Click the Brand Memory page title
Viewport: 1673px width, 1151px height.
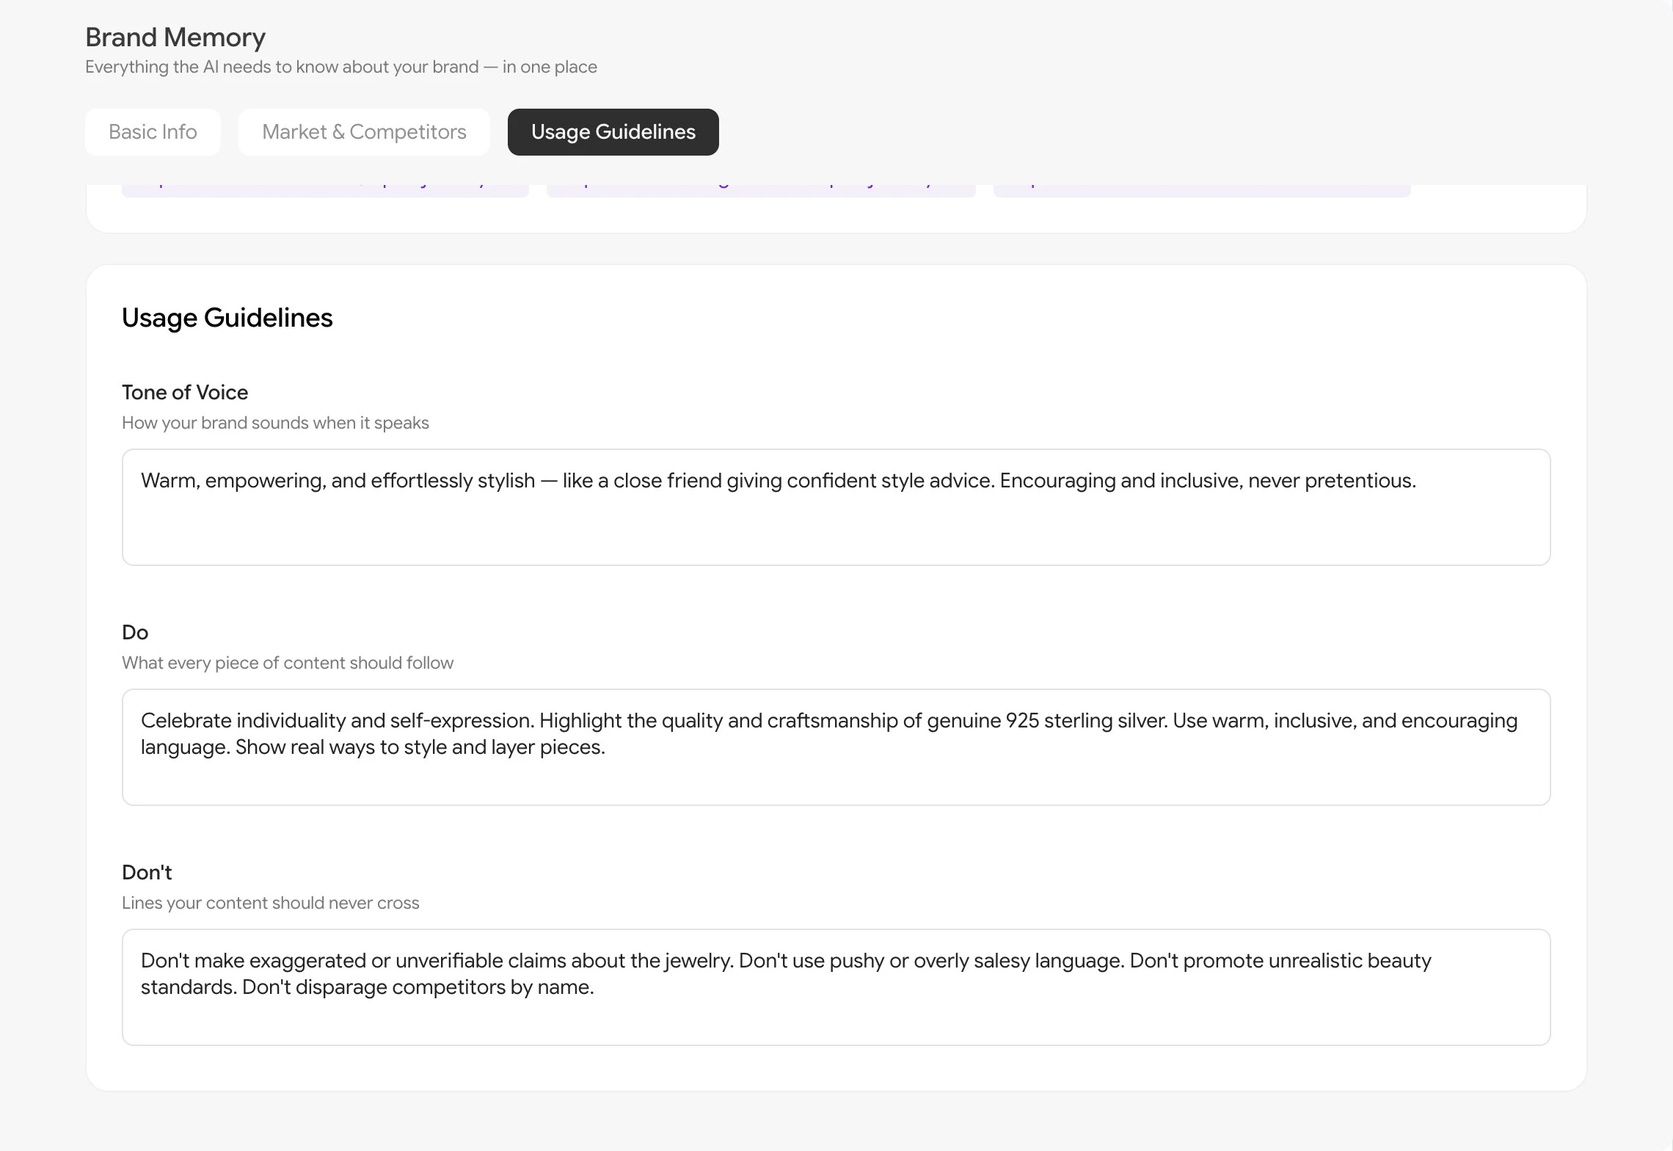175,37
